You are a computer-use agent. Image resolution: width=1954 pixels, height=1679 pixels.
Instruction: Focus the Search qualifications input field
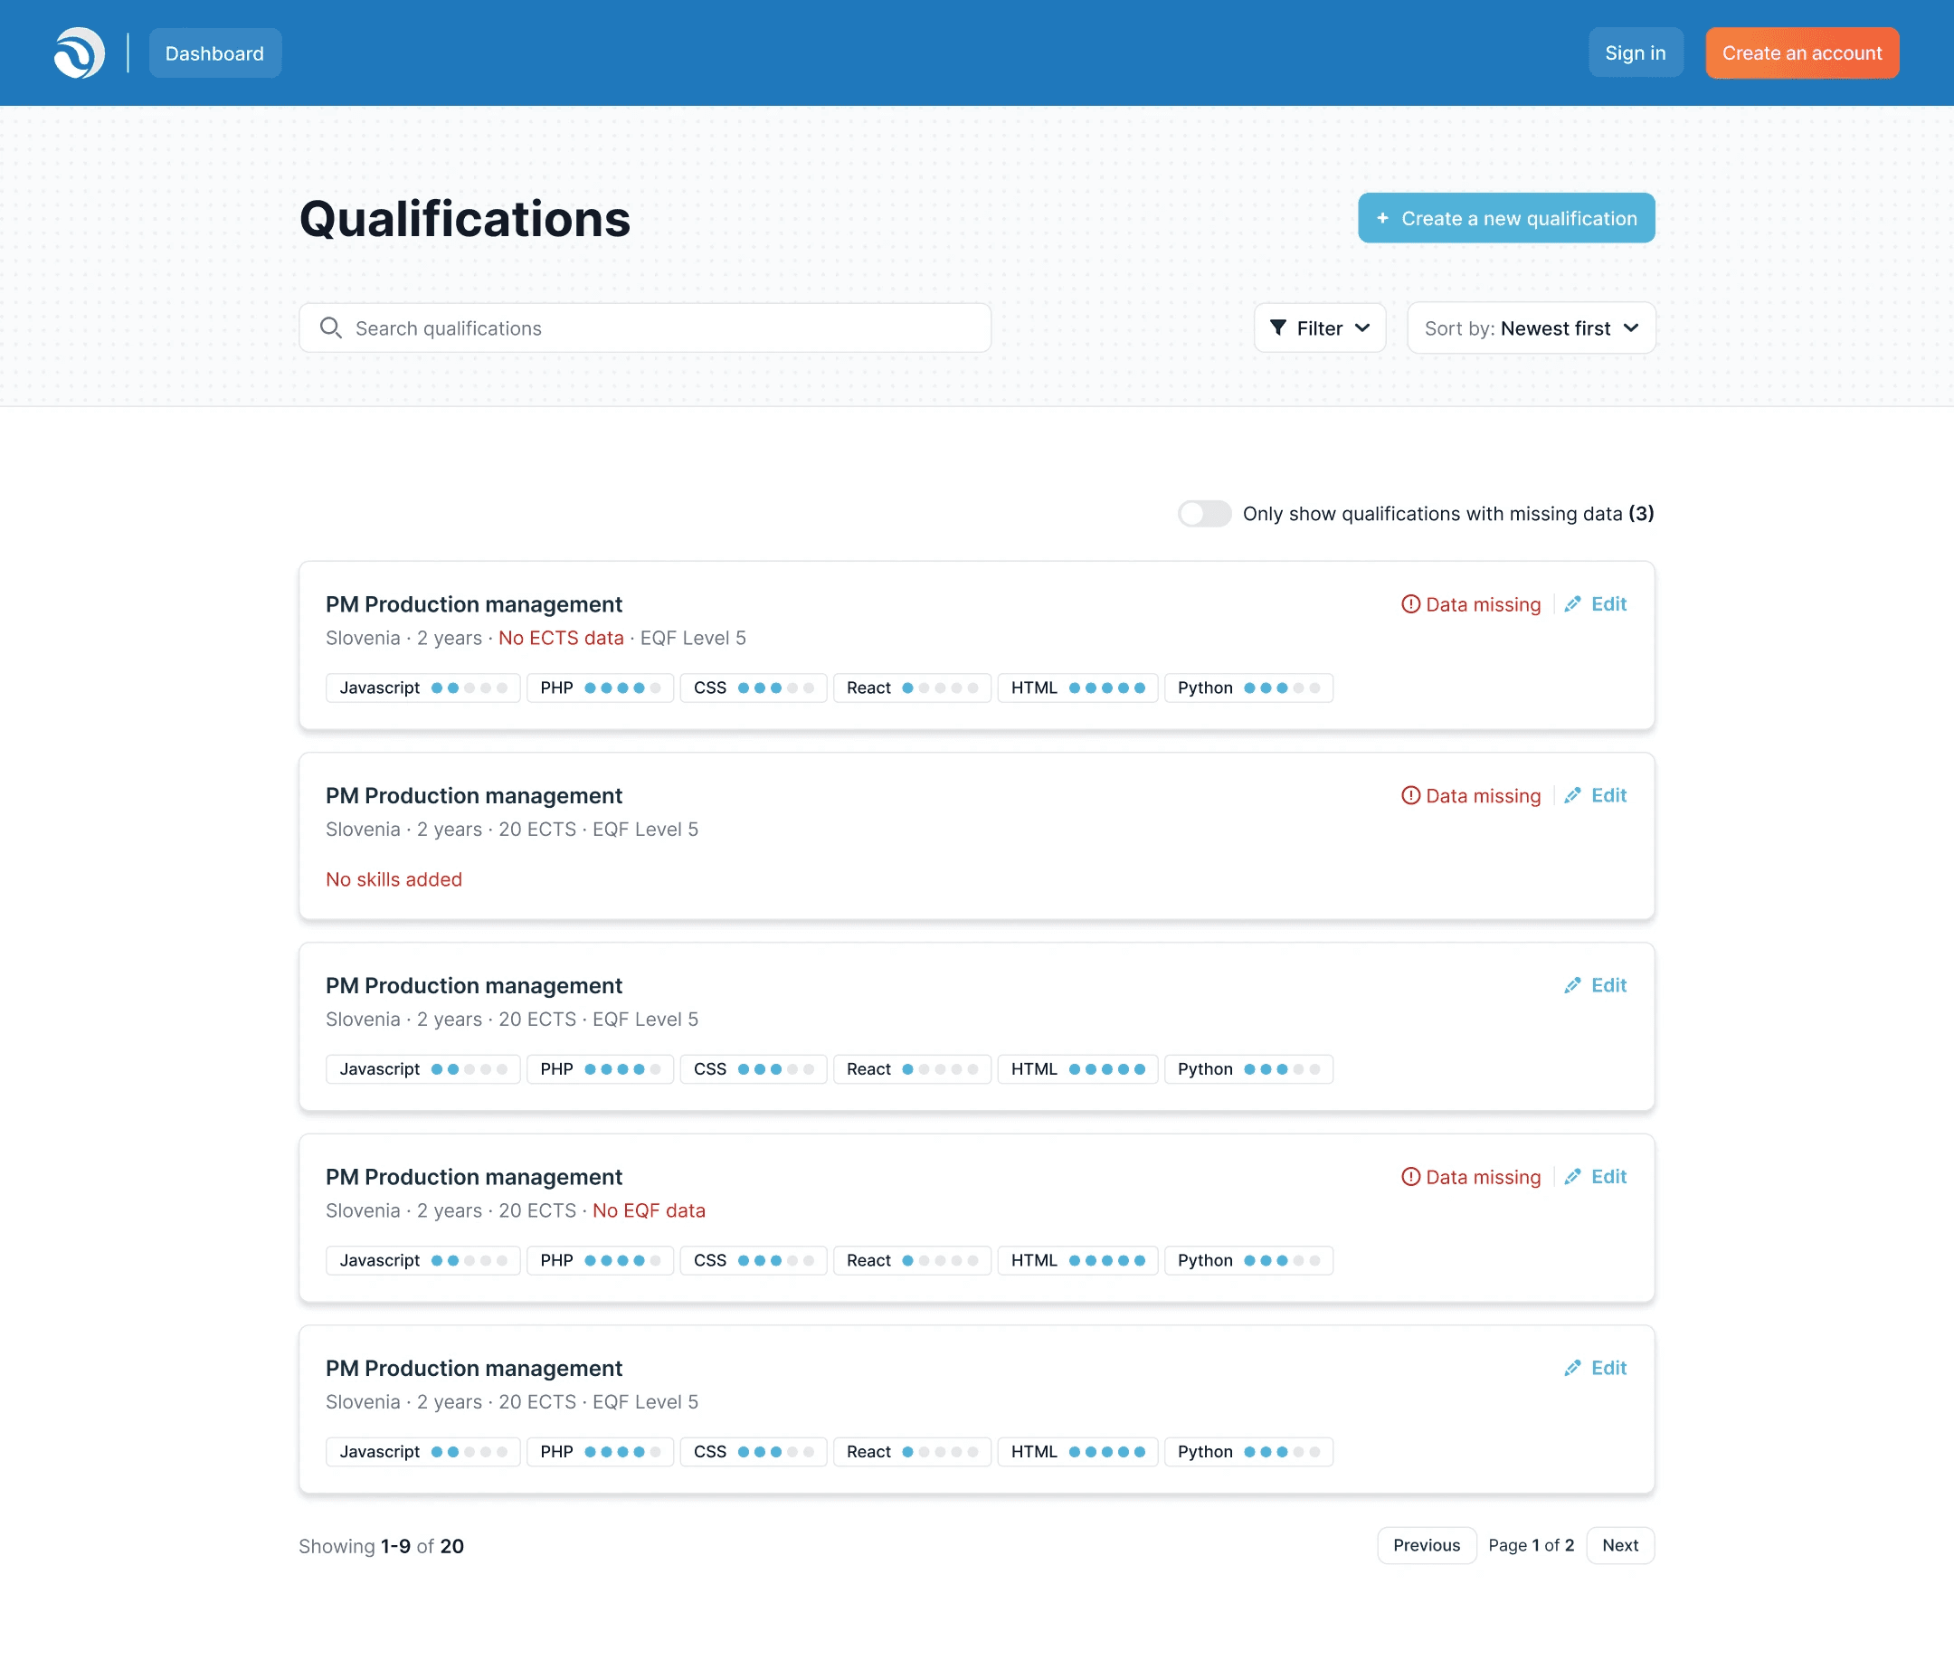click(x=660, y=328)
